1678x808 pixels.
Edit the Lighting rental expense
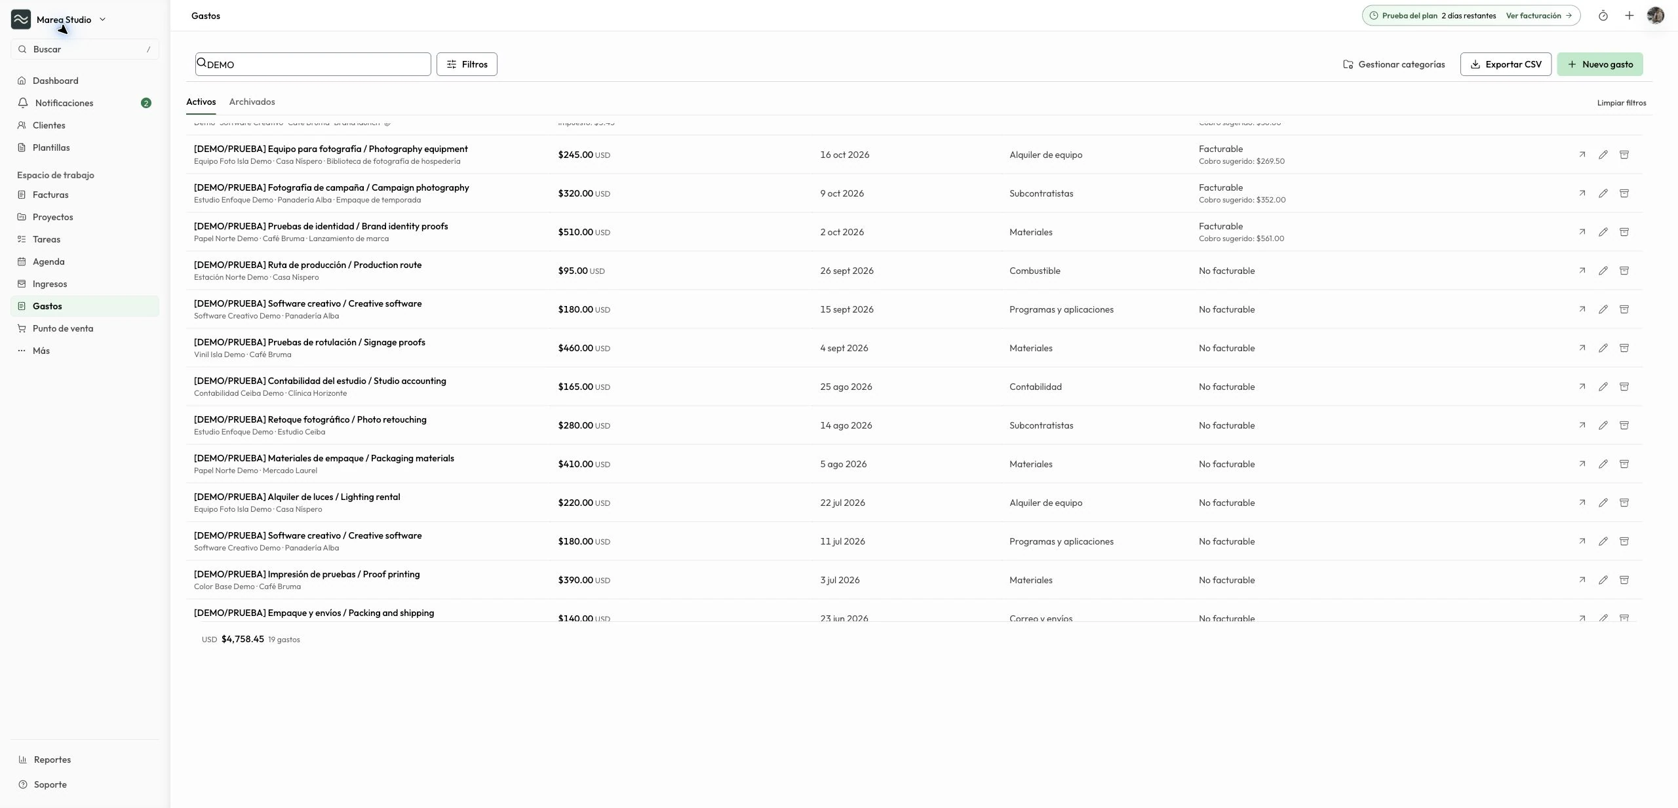click(x=1603, y=503)
